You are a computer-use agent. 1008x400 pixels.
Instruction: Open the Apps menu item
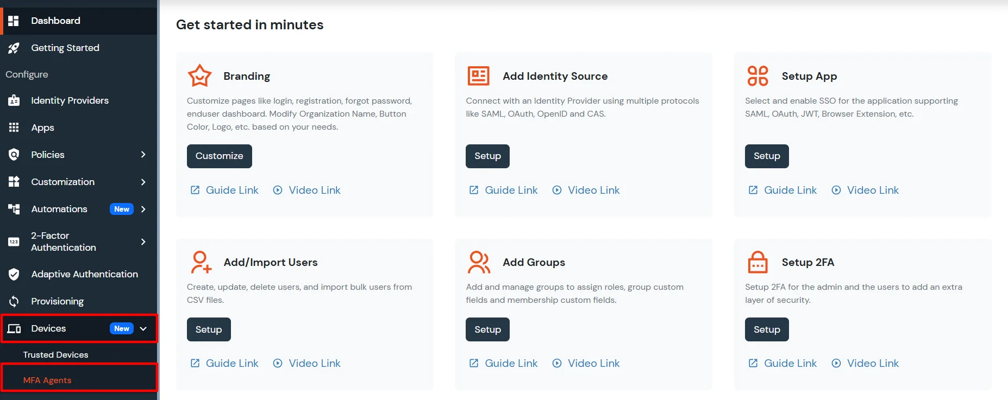point(79,128)
